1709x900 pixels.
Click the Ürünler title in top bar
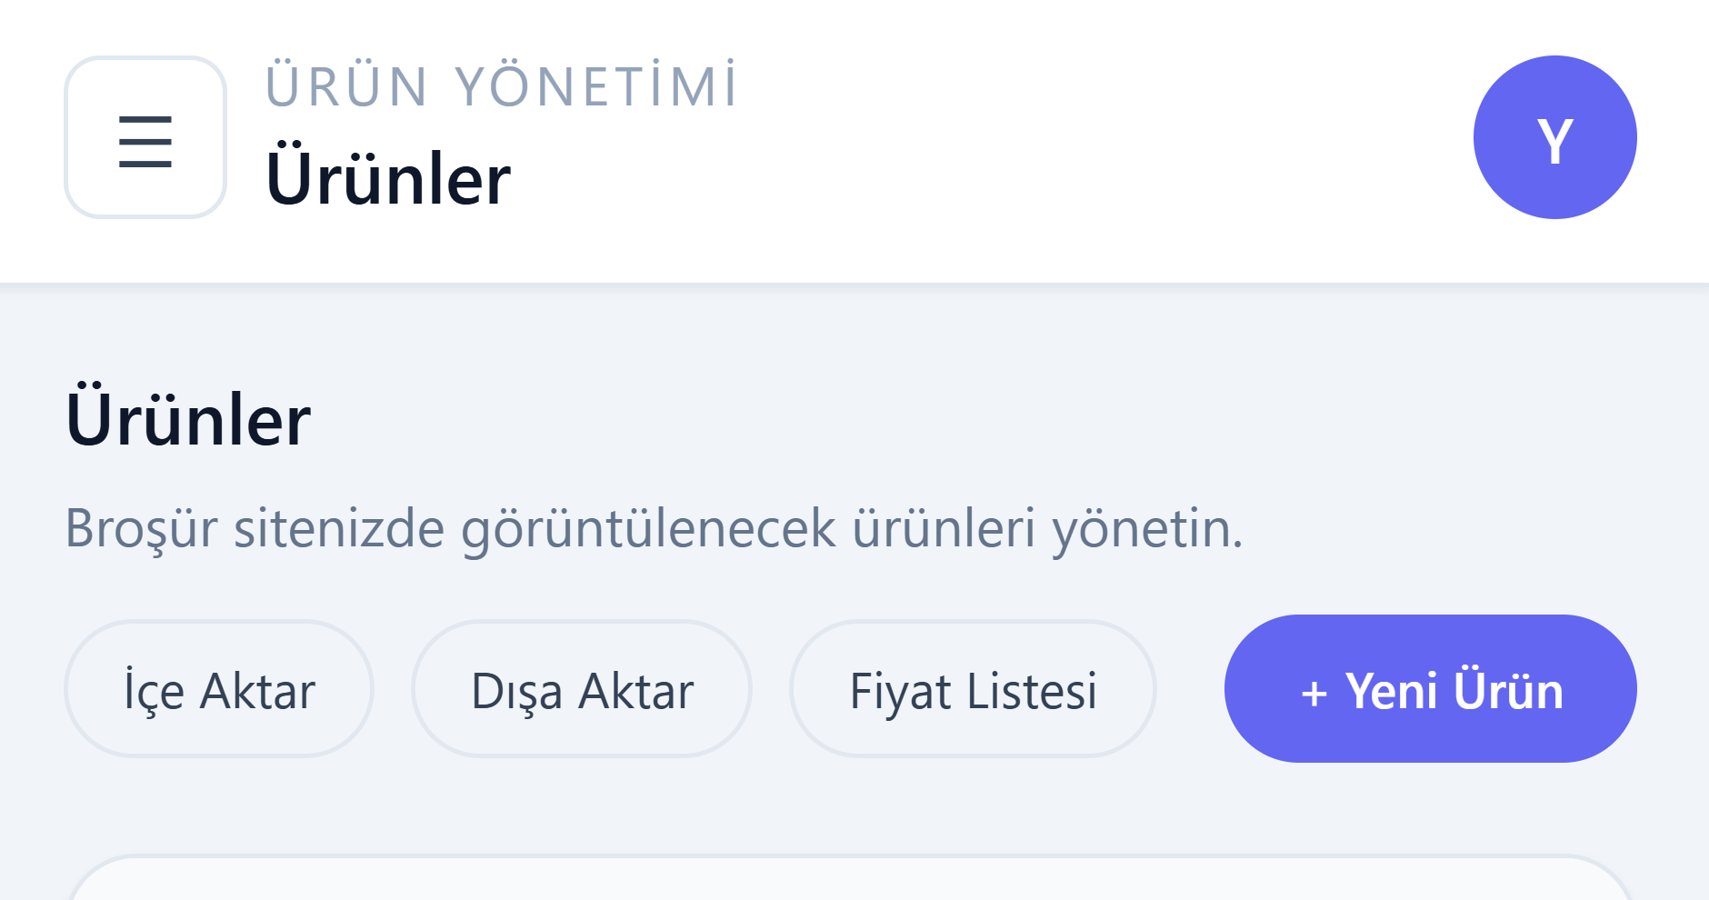tap(388, 179)
